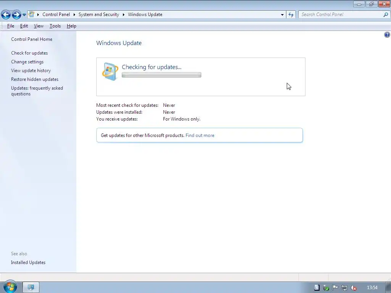Open Action Center flag icon
Image resolution: width=391 pixels, height=293 pixels.
click(x=335, y=288)
